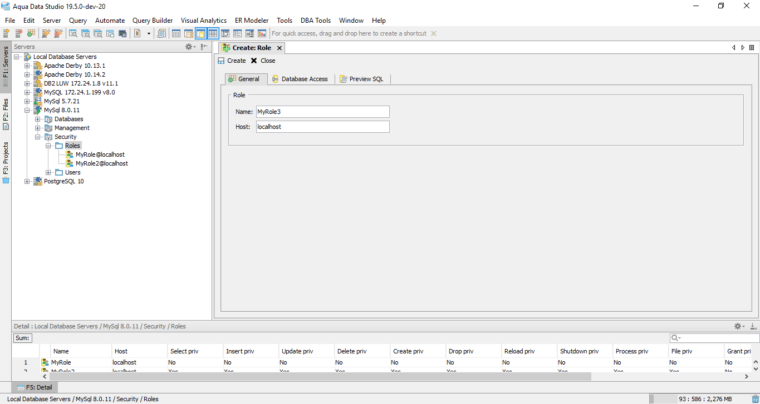Click the Disconnect Server plug icon with red mark
This screenshot has height=404, width=760.
pos(58,33)
